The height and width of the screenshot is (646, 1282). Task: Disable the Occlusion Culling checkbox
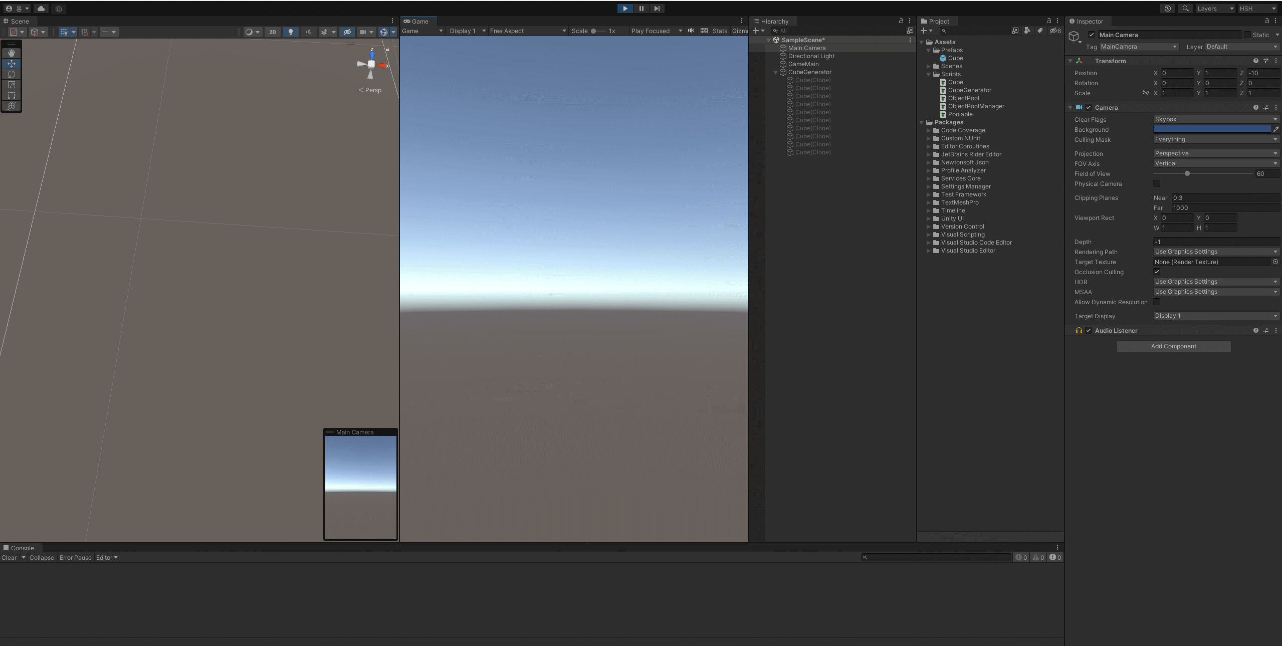point(1157,272)
